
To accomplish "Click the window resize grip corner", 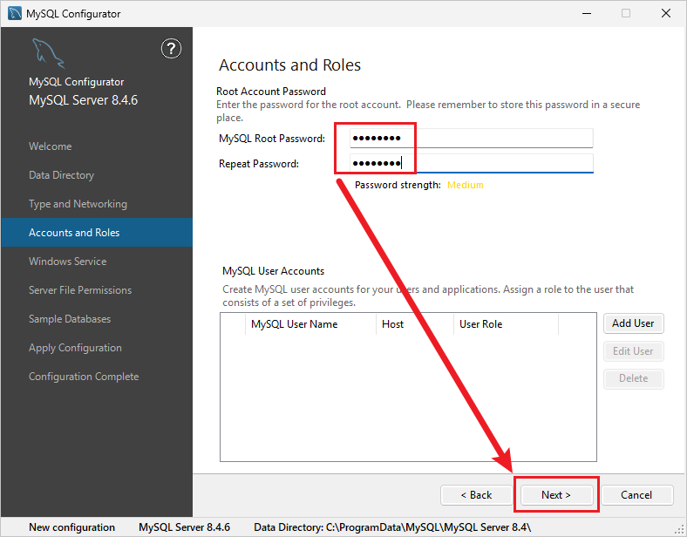I will (680, 530).
